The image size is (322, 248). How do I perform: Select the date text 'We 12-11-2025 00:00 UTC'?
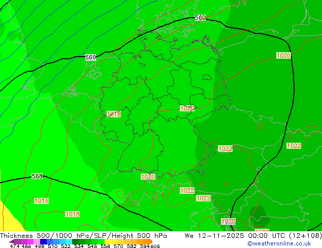(x=235, y=236)
